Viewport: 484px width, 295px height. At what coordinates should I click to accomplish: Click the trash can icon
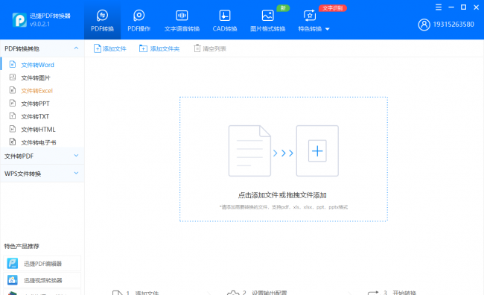coord(197,48)
